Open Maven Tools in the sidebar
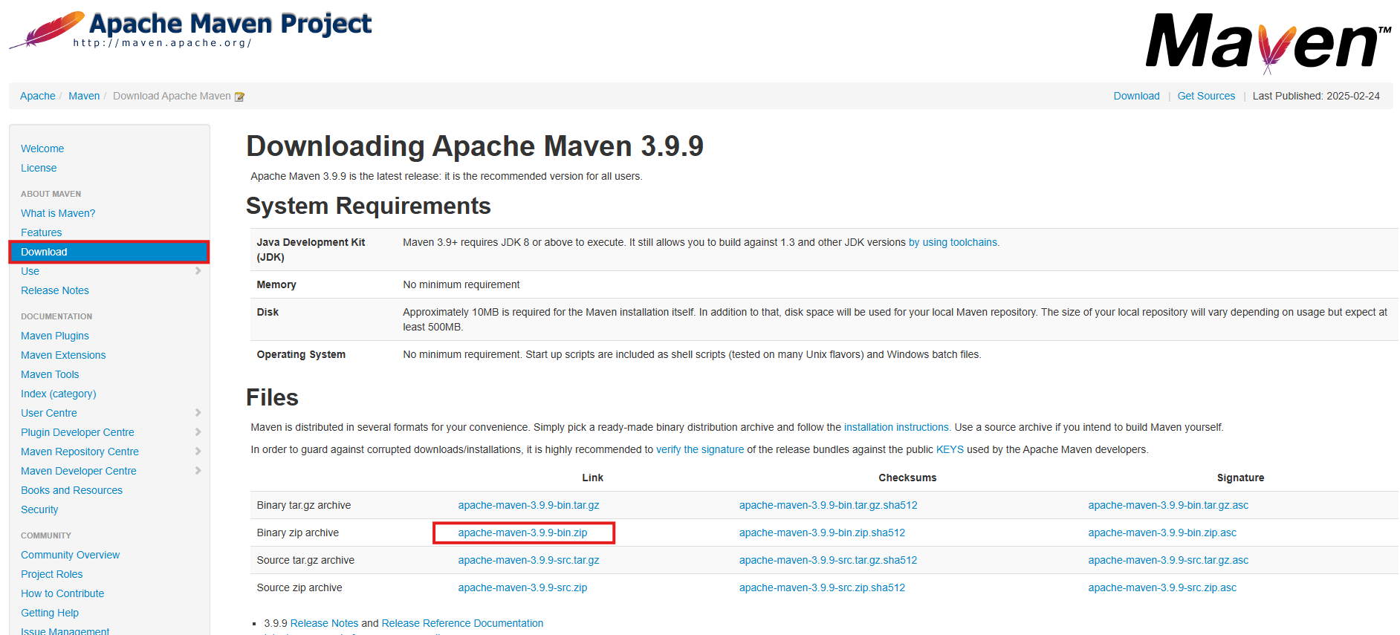 pos(50,374)
